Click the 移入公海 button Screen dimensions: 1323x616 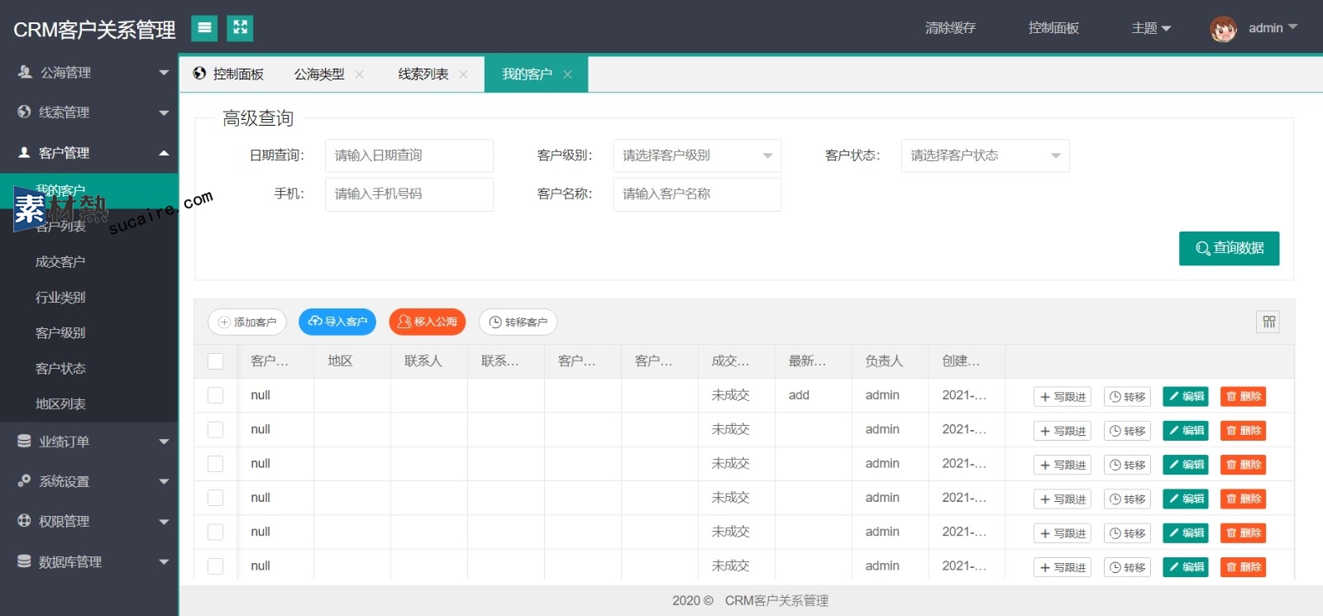[427, 322]
